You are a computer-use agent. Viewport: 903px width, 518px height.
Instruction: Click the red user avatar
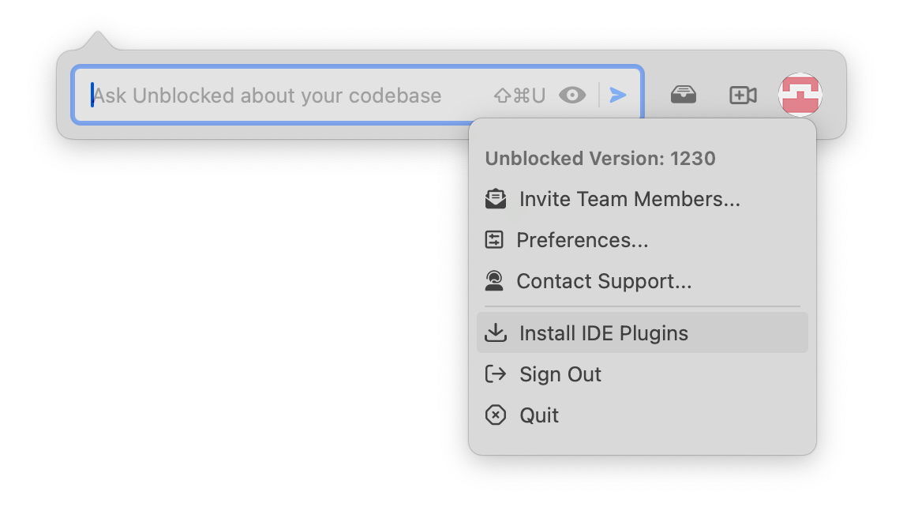coord(800,95)
